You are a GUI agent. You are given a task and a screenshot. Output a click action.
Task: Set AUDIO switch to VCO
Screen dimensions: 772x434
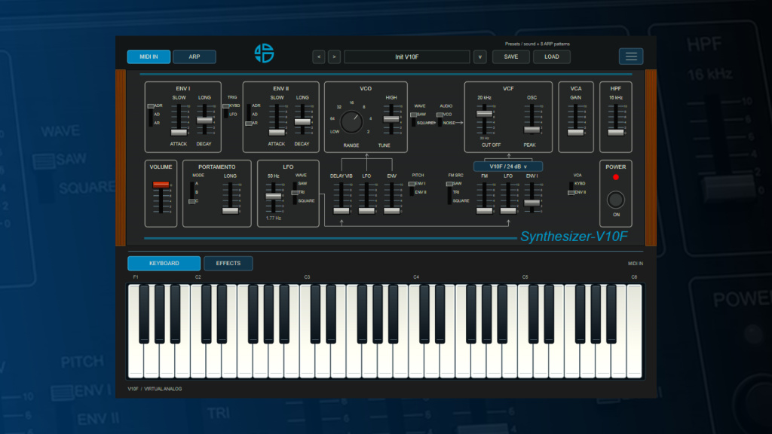[440, 115]
